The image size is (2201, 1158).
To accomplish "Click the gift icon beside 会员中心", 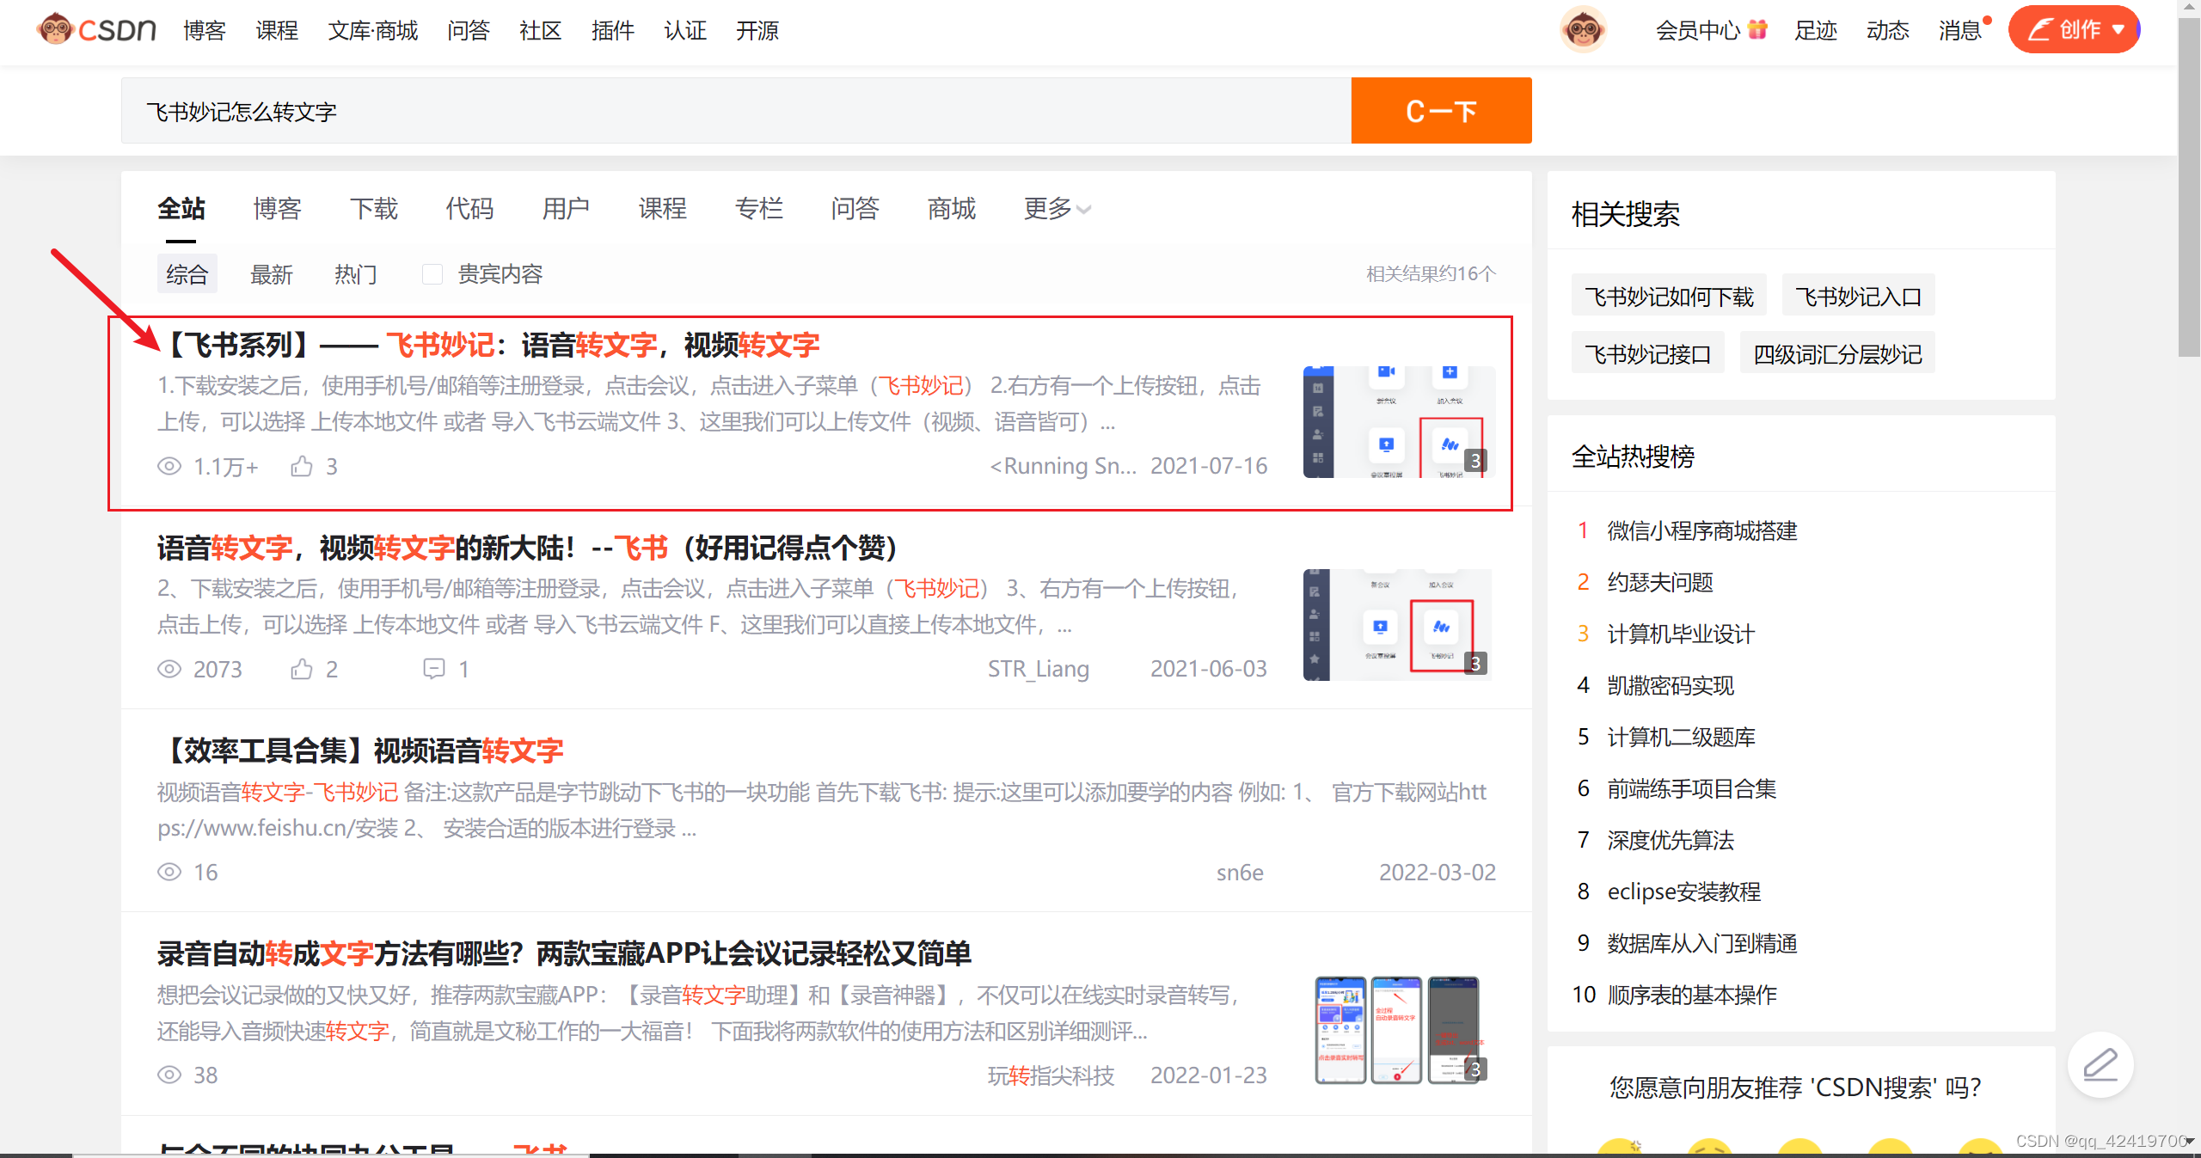I will [x=1757, y=30].
